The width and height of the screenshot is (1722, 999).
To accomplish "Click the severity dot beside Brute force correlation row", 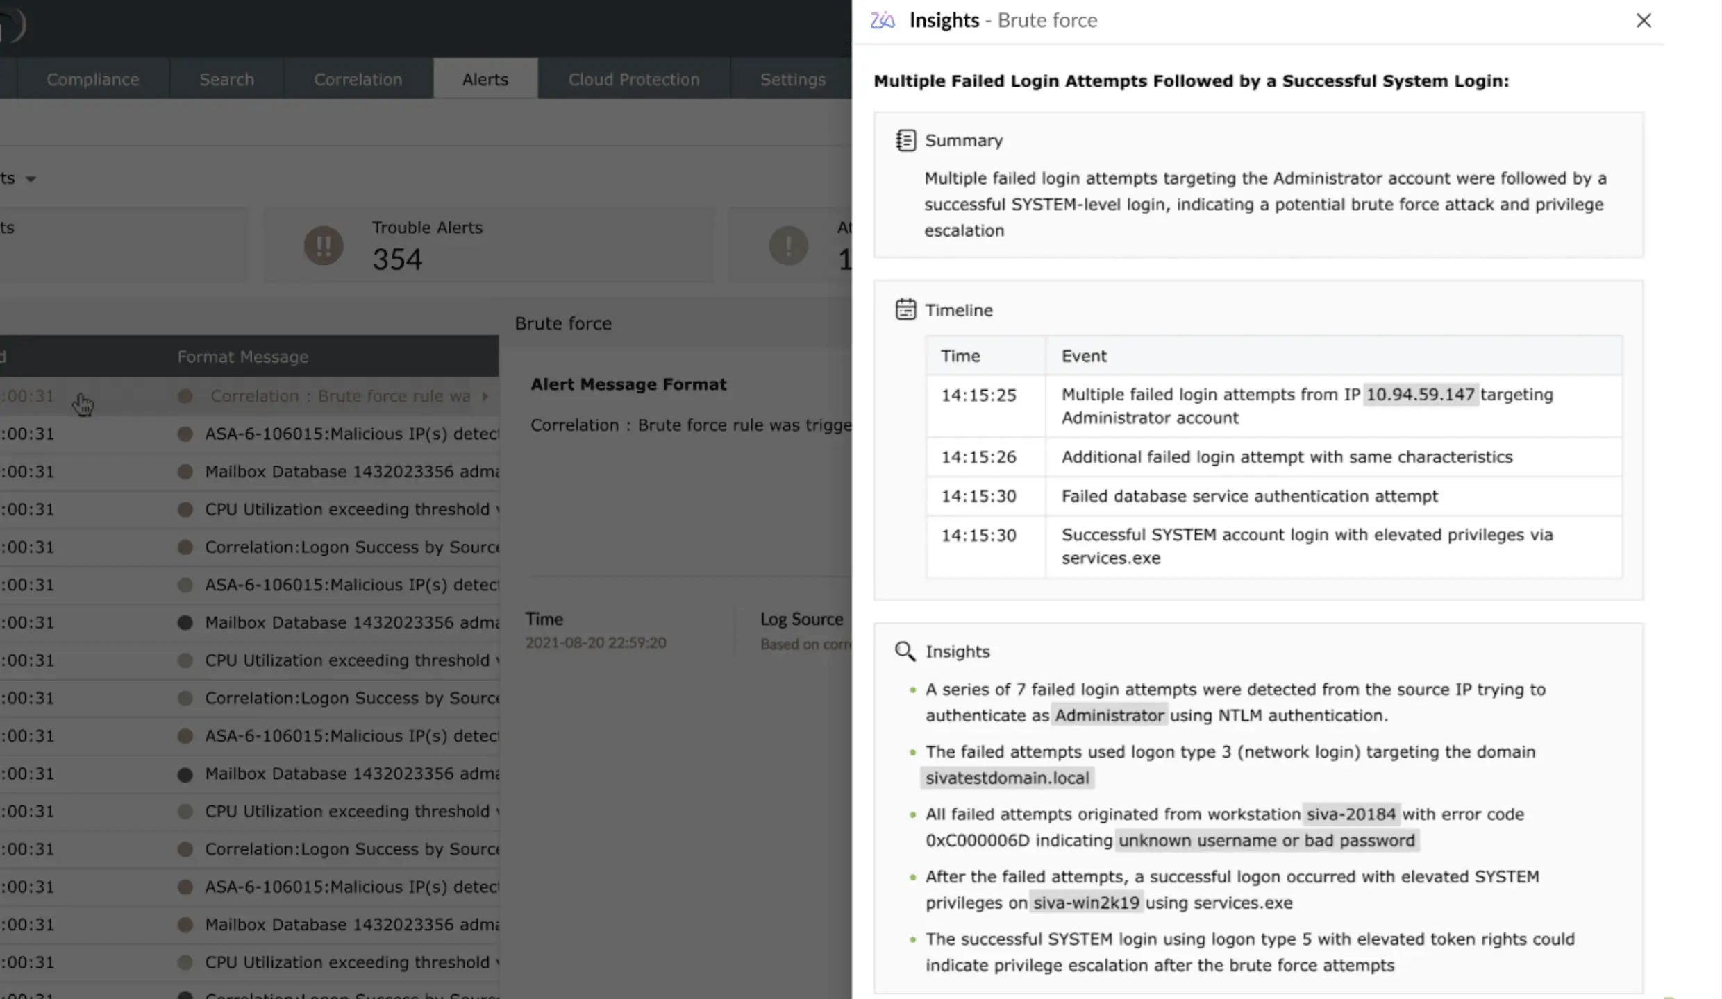I will (185, 396).
